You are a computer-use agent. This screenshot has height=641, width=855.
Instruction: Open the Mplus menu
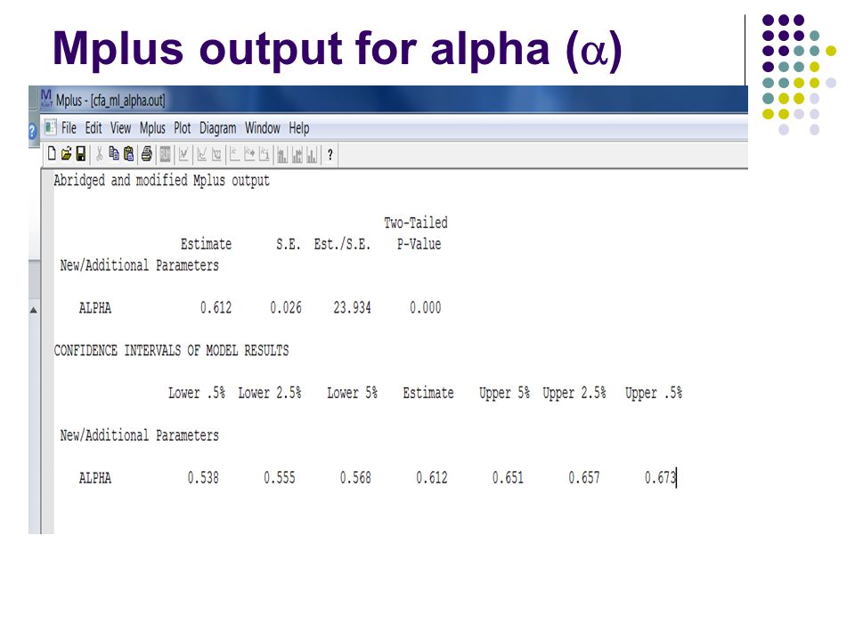152,128
